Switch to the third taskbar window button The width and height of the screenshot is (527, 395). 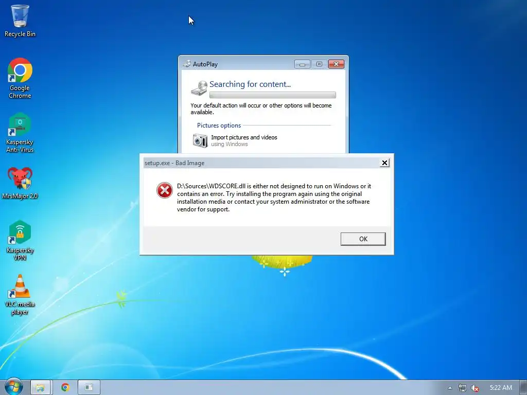(x=89, y=387)
